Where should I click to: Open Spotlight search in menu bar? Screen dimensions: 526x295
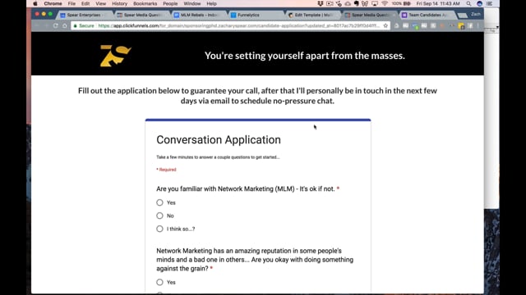click(x=468, y=3)
